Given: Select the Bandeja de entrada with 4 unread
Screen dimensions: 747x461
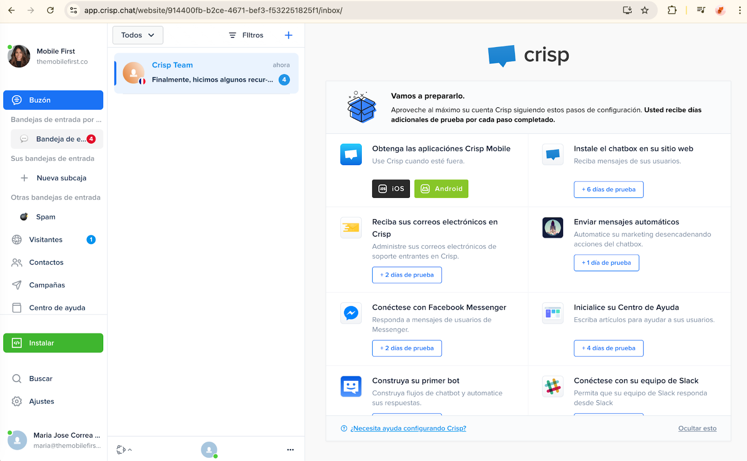Looking at the screenshot, I should (x=57, y=139).
